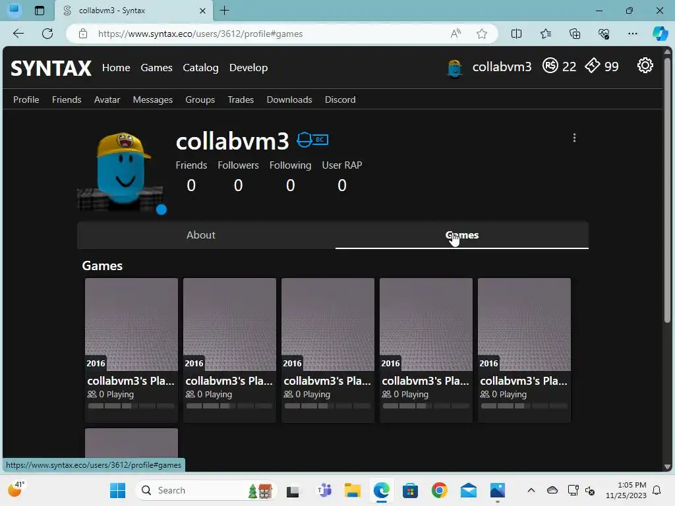
Task: Open Edge Settings and more menu
Action: (632, 34)
